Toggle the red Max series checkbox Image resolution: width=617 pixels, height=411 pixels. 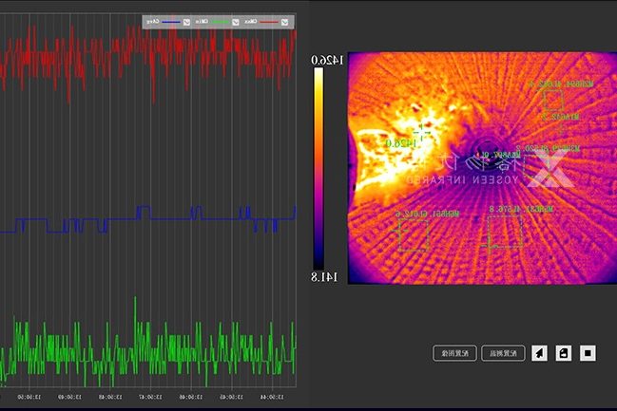284,21
